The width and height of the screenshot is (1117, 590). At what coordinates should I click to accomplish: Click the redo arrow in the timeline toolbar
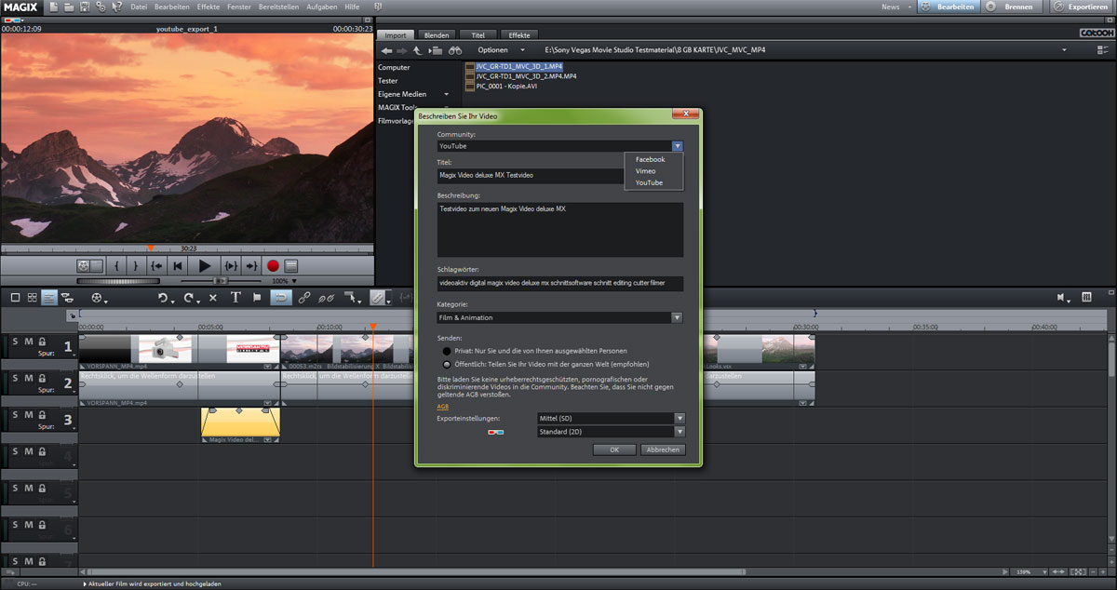coord(188,298)
